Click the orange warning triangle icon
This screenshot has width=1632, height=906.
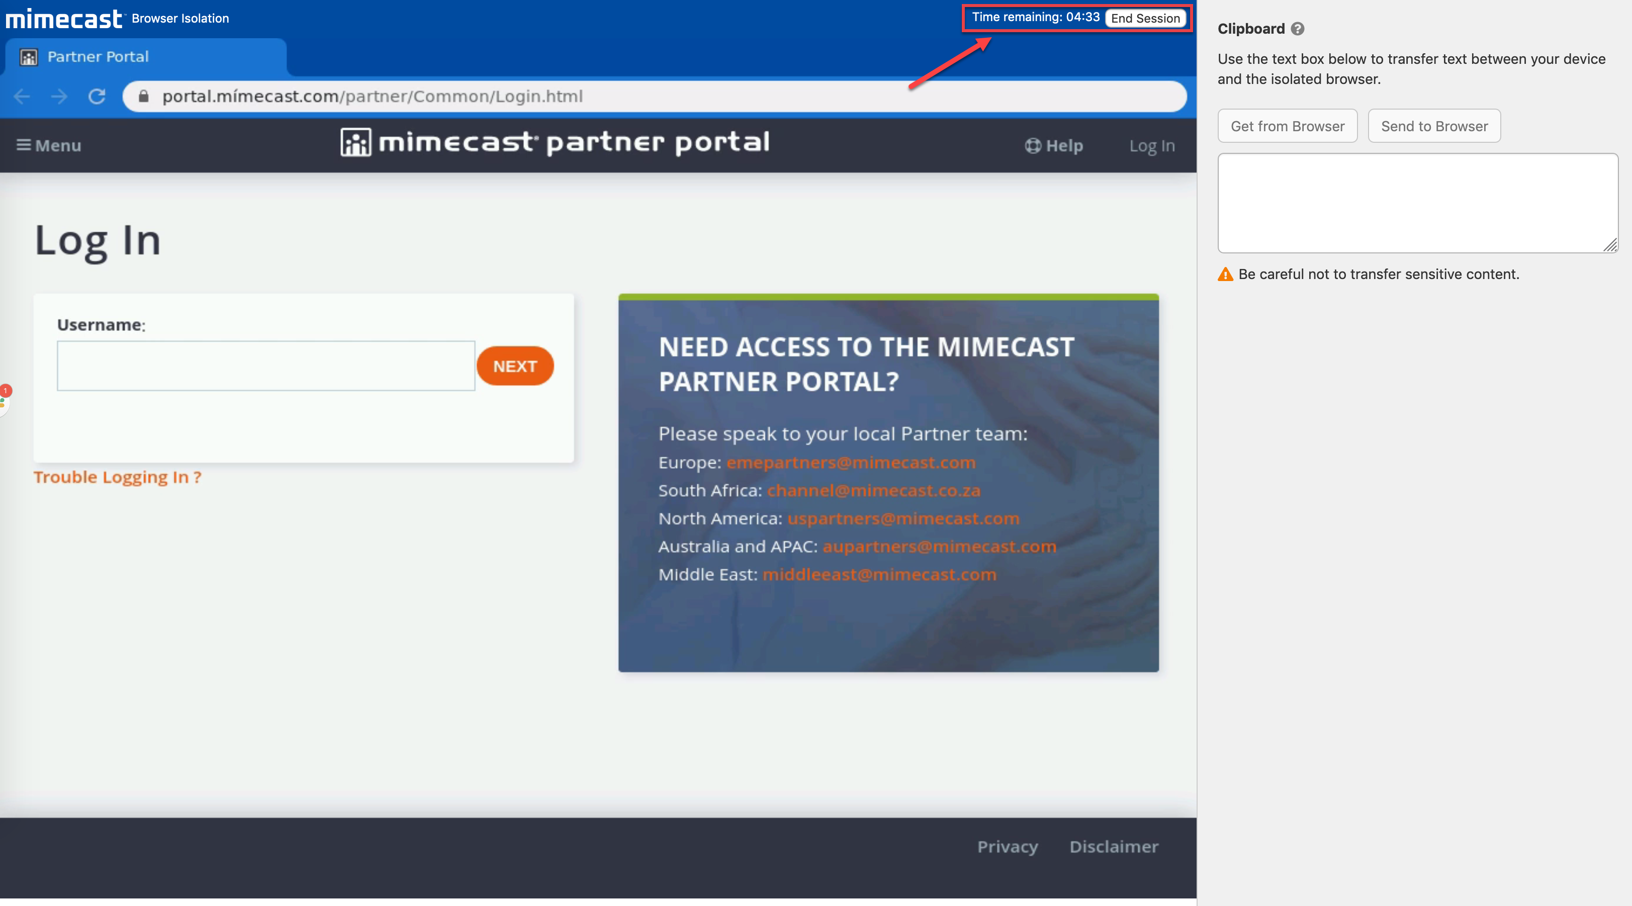point(1225,275)
